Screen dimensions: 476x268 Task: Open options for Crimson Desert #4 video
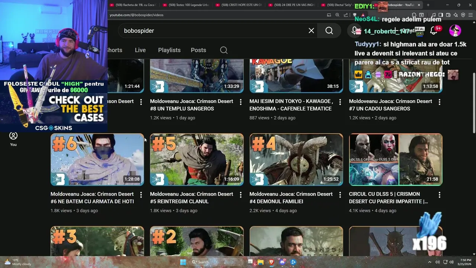(340, 195)
